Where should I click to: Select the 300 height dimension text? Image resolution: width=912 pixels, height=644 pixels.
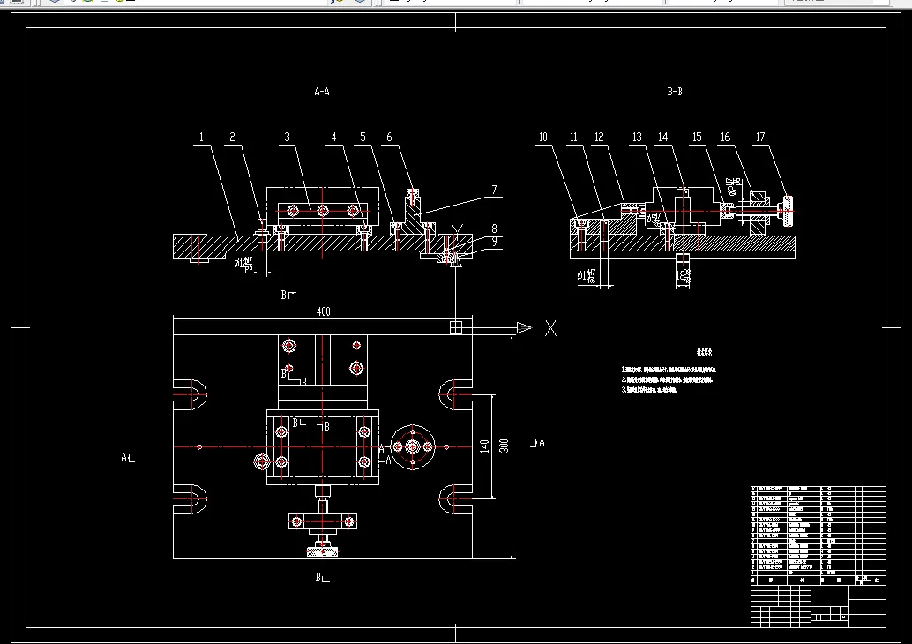505,446
